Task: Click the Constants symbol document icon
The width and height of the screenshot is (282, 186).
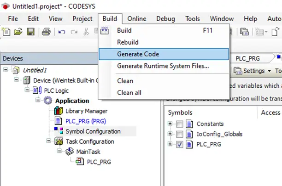Action: 189,124
